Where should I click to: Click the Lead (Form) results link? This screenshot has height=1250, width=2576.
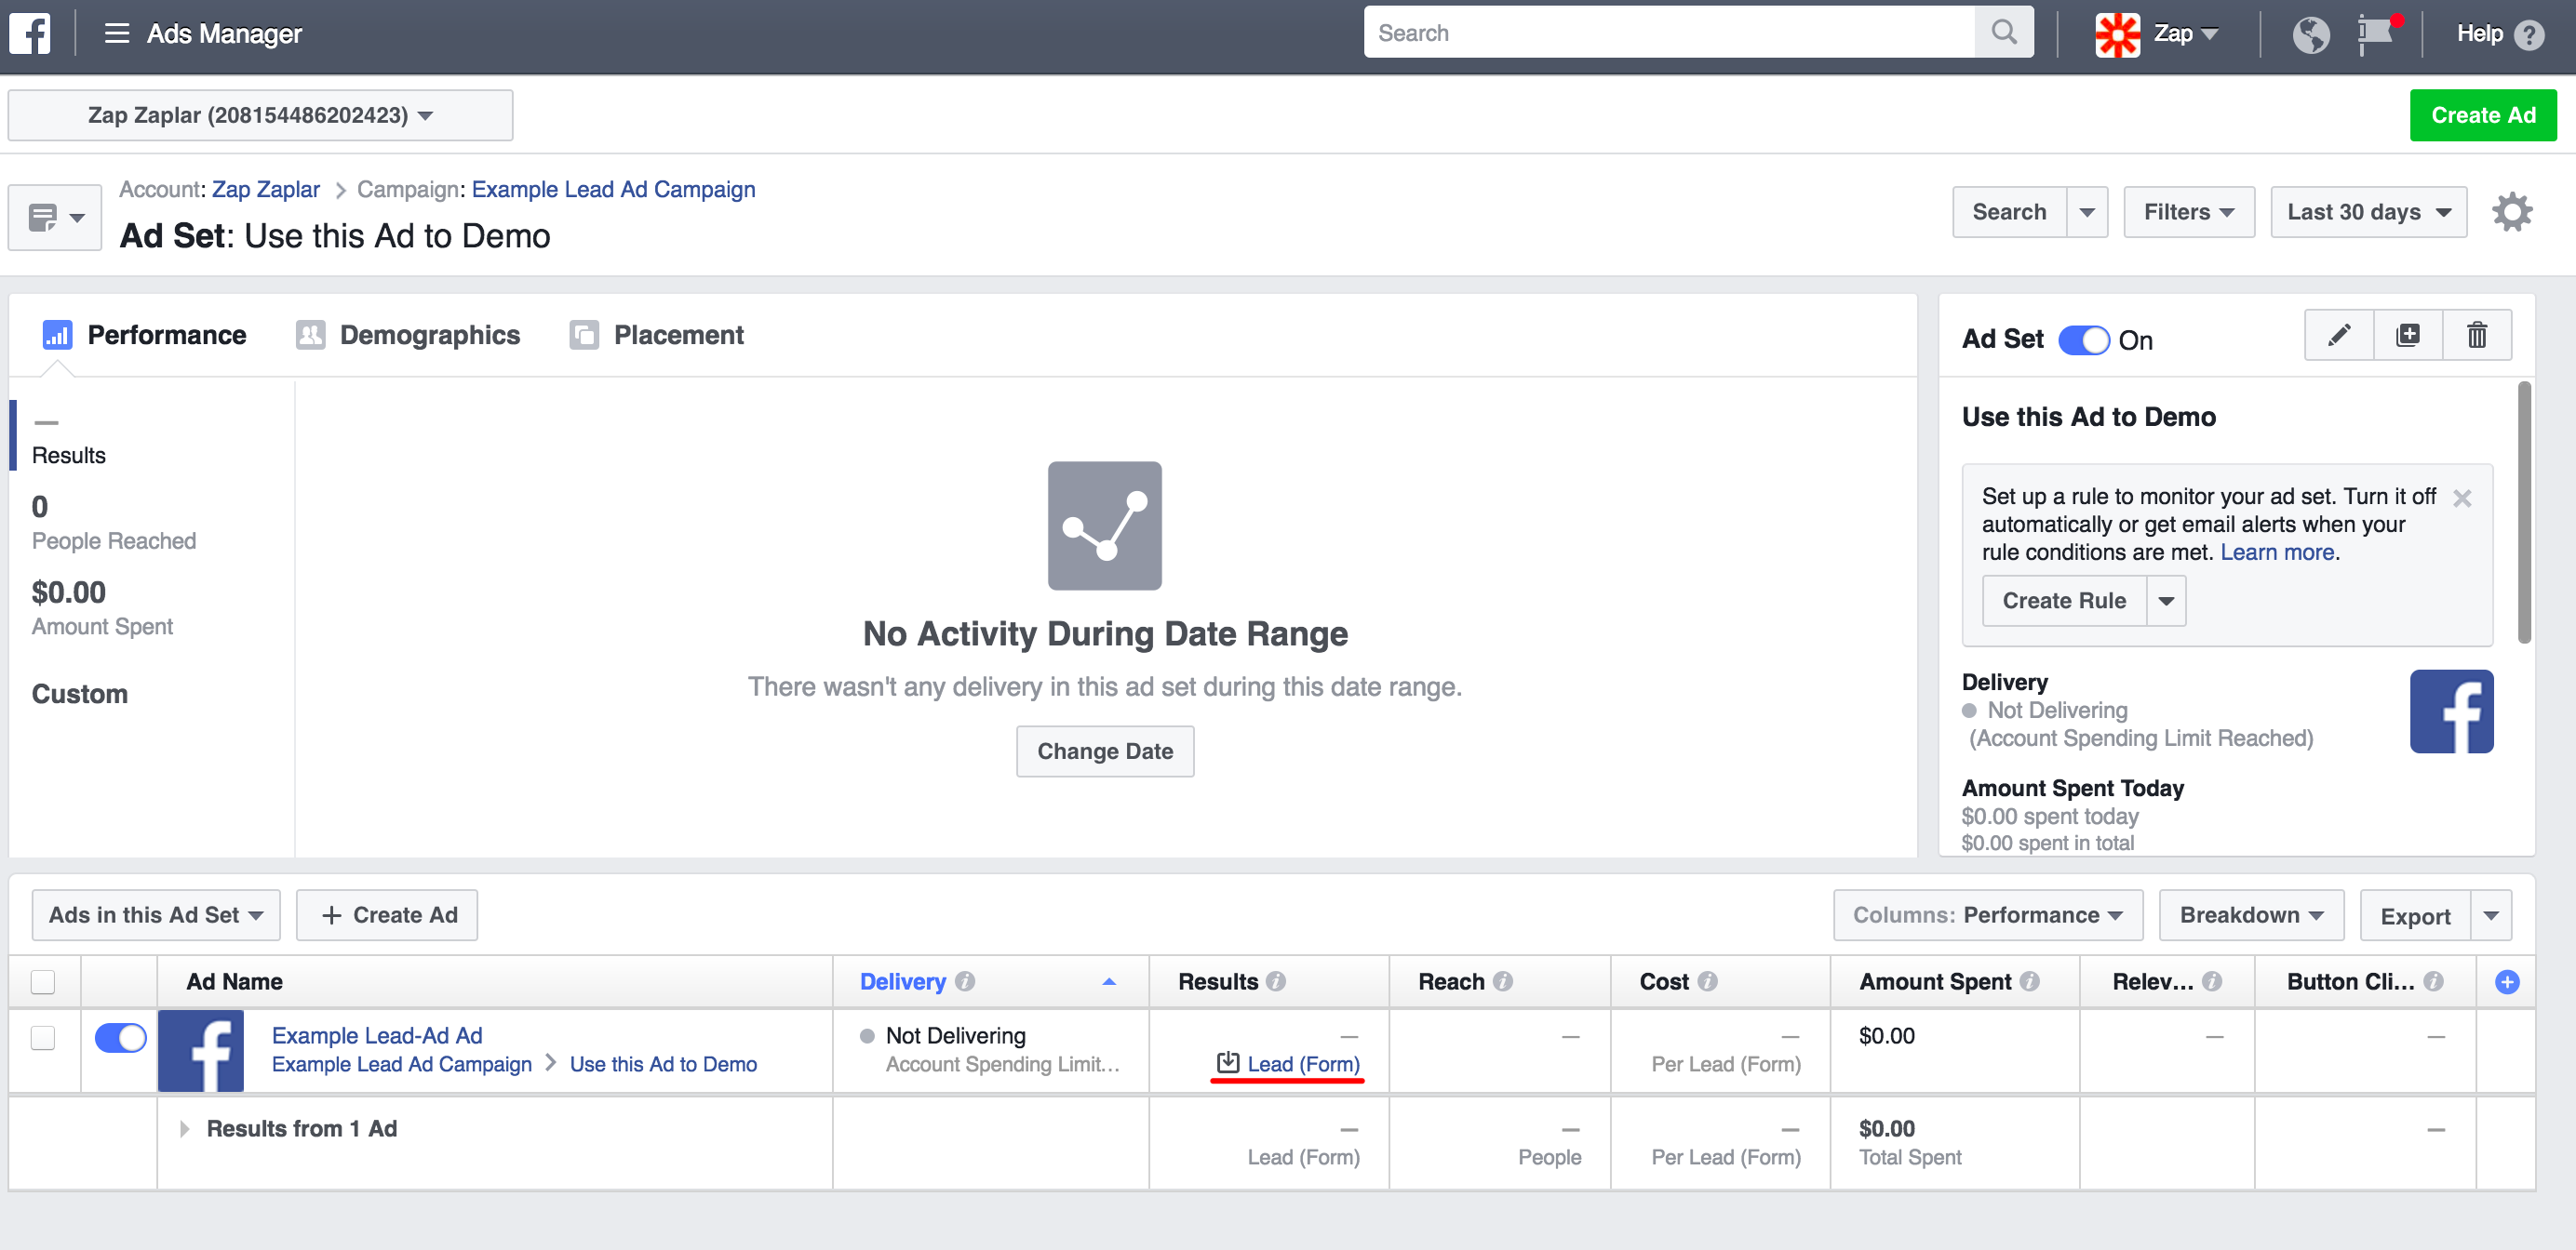pyautogui.click(x=1303, y=1063)
